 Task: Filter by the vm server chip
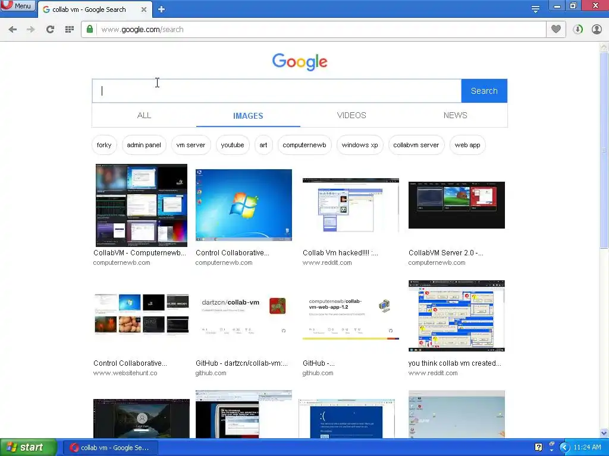coord(191,145)
